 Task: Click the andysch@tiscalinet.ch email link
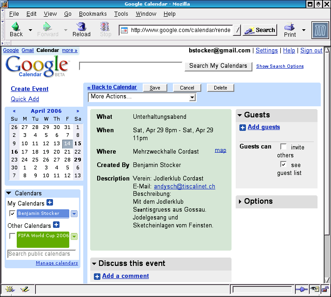coord(185,187)
